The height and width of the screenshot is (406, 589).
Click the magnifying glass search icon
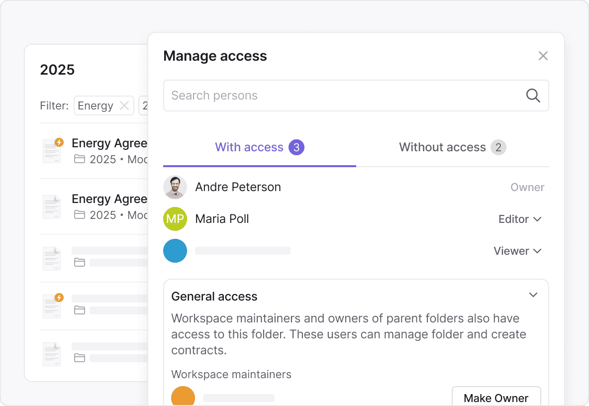click(x=533, y=96)
